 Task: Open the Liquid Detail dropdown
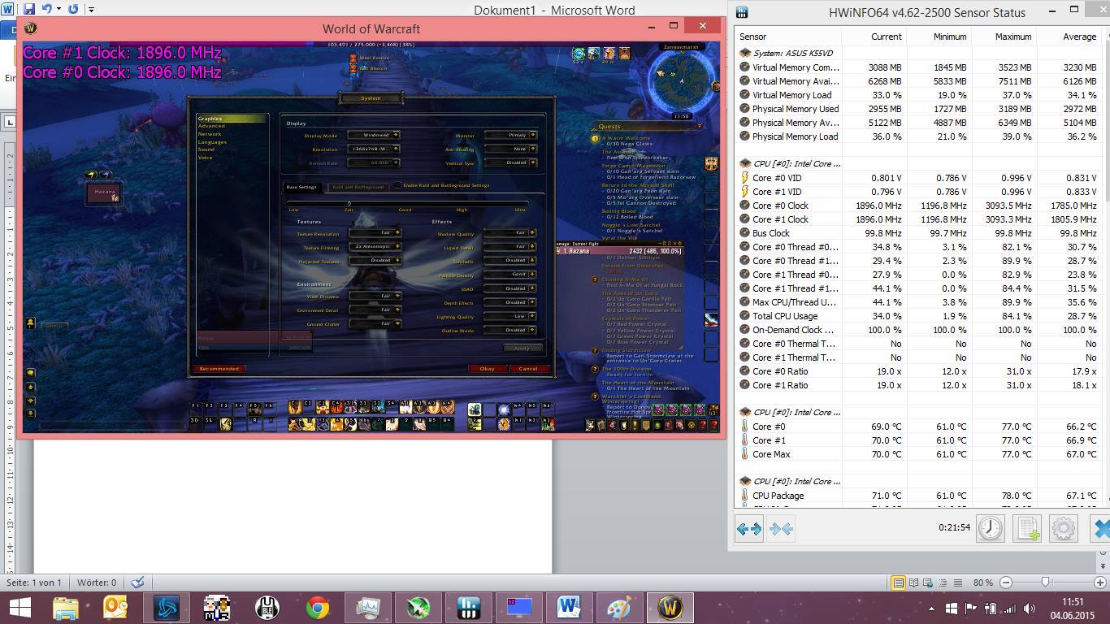(510, 247)
